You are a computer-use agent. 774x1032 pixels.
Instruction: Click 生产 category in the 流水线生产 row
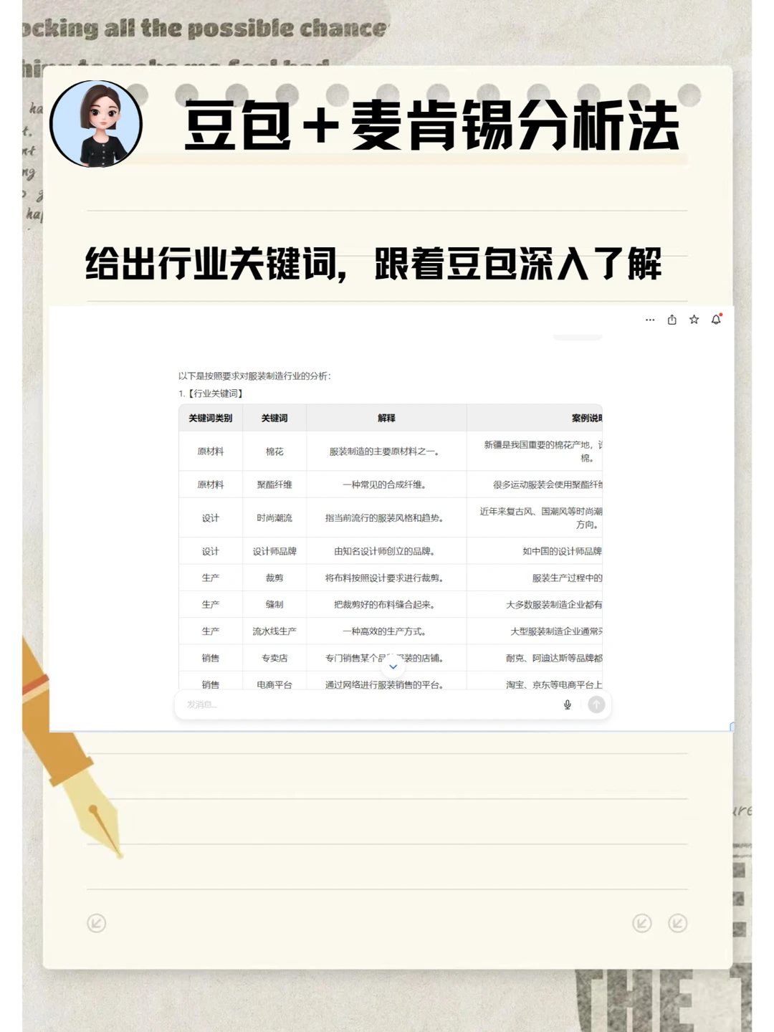click(x=211, y=631)
